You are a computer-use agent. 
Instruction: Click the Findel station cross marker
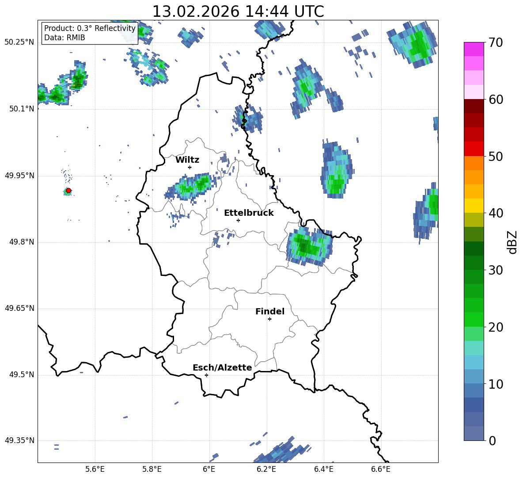pos(269,319)
